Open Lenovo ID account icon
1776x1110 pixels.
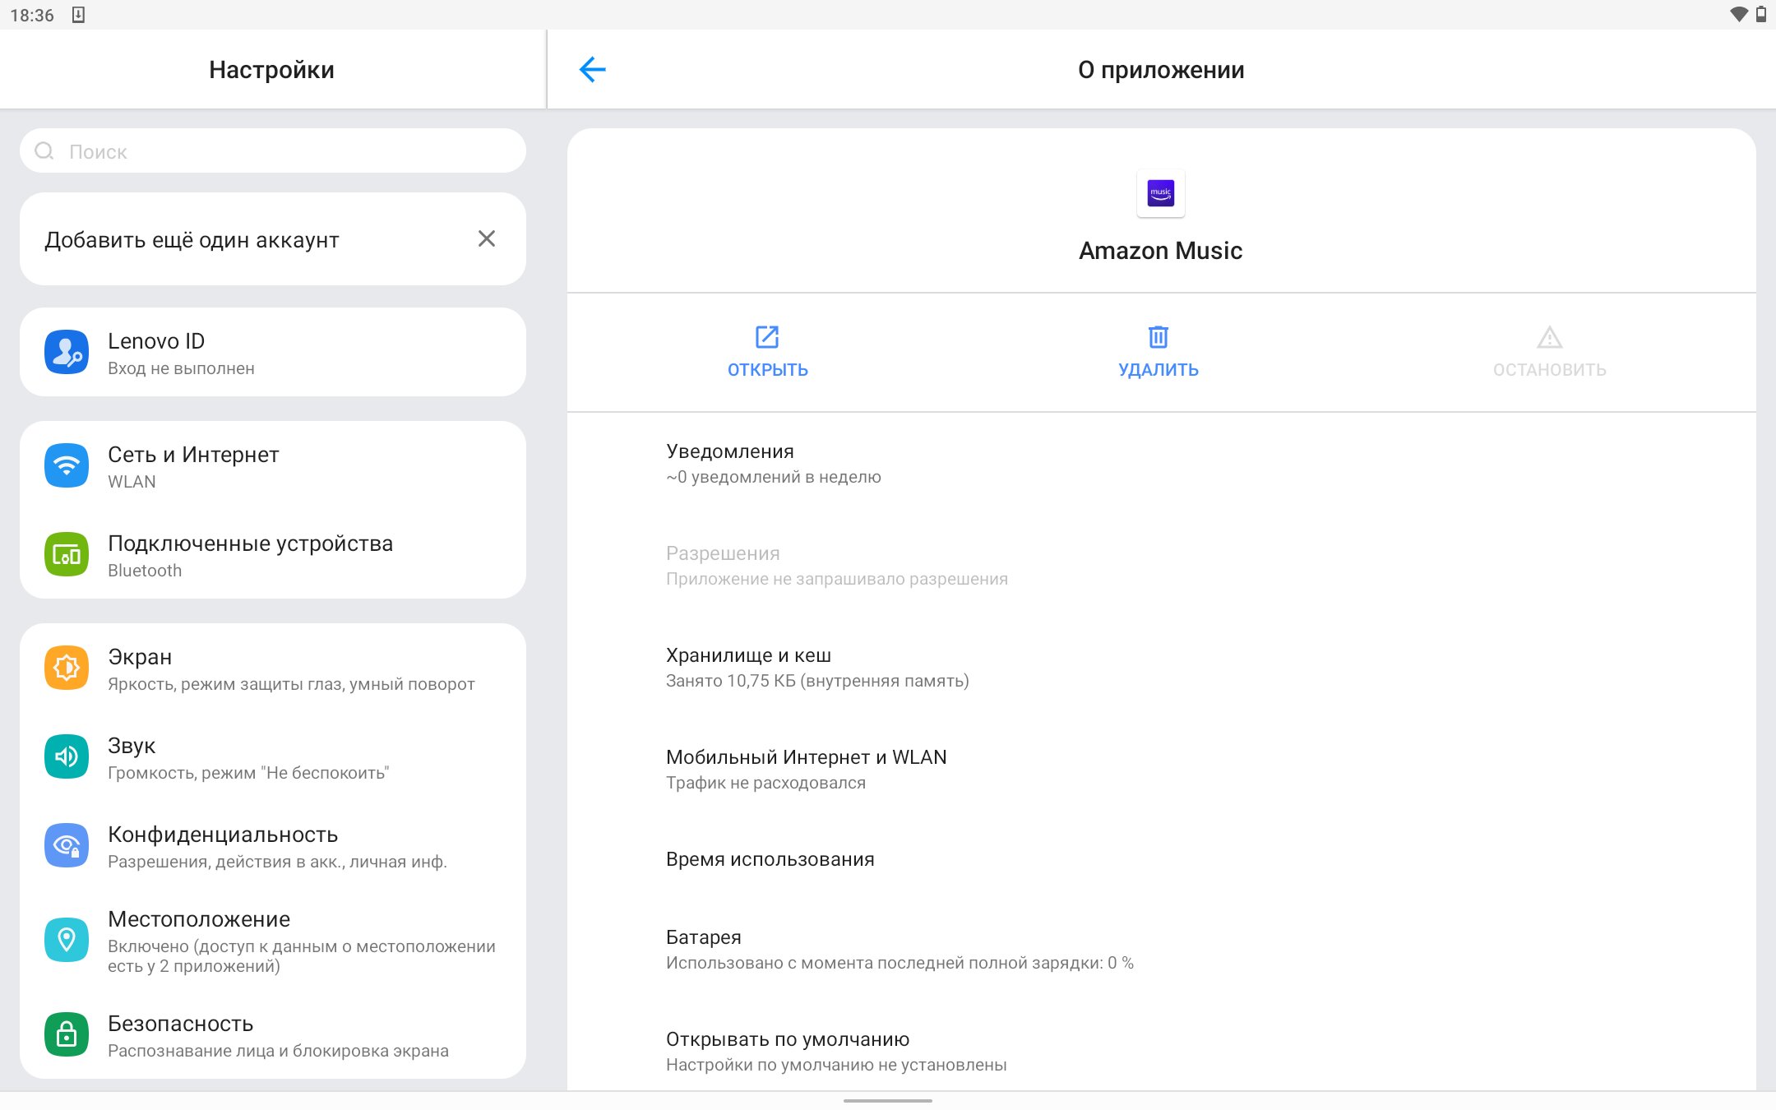point(67,353)
